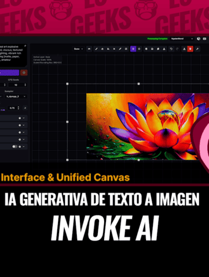The height and width of the screenshot is (277, 209).
Task: Redo the canvas action
Action: 177,49
